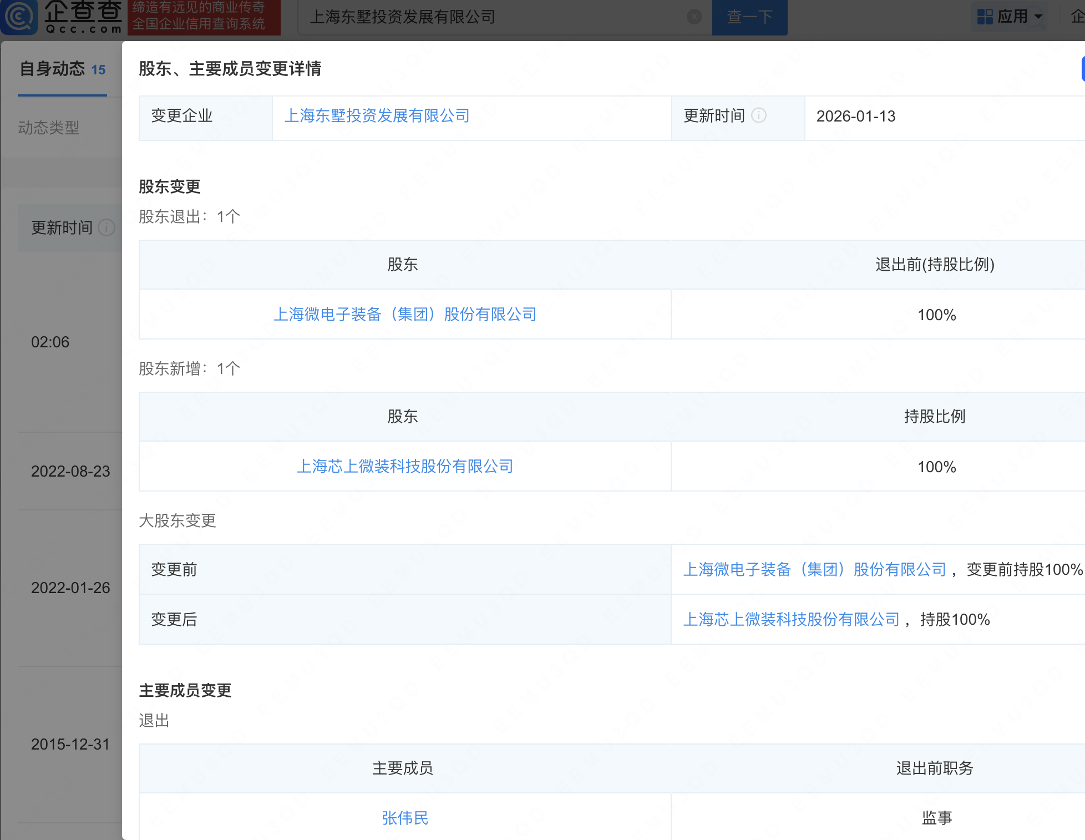The width and height of the screenshot is (1085, 840).
Task: Expand the 应用 menu arrow
Action: click(1038, 17)
